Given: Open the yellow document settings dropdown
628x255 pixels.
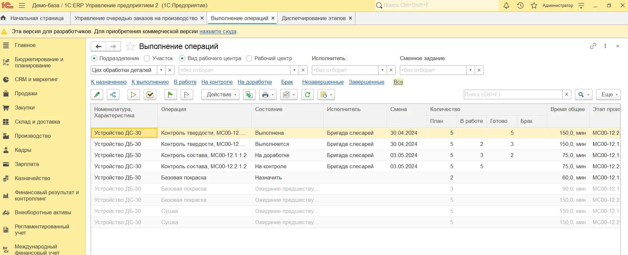Looking at the screenshot, I should [x=326, y=95].
